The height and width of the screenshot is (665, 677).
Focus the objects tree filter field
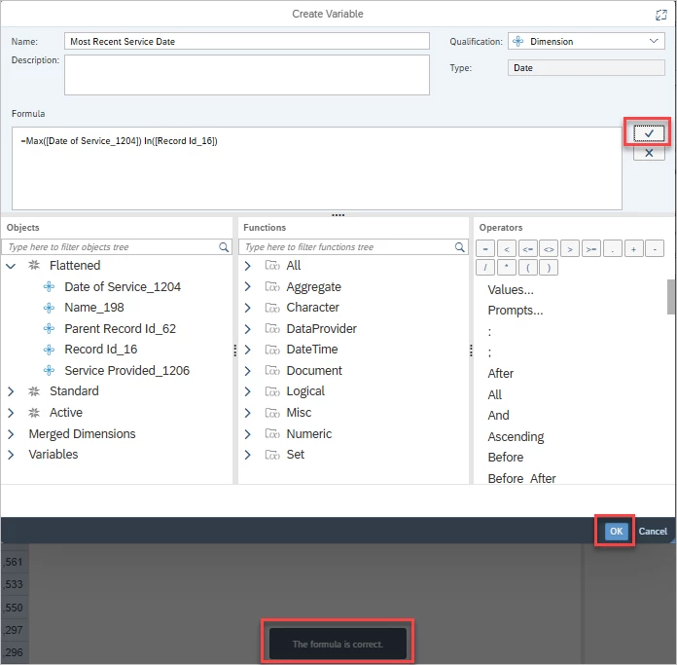pos(117,247)
